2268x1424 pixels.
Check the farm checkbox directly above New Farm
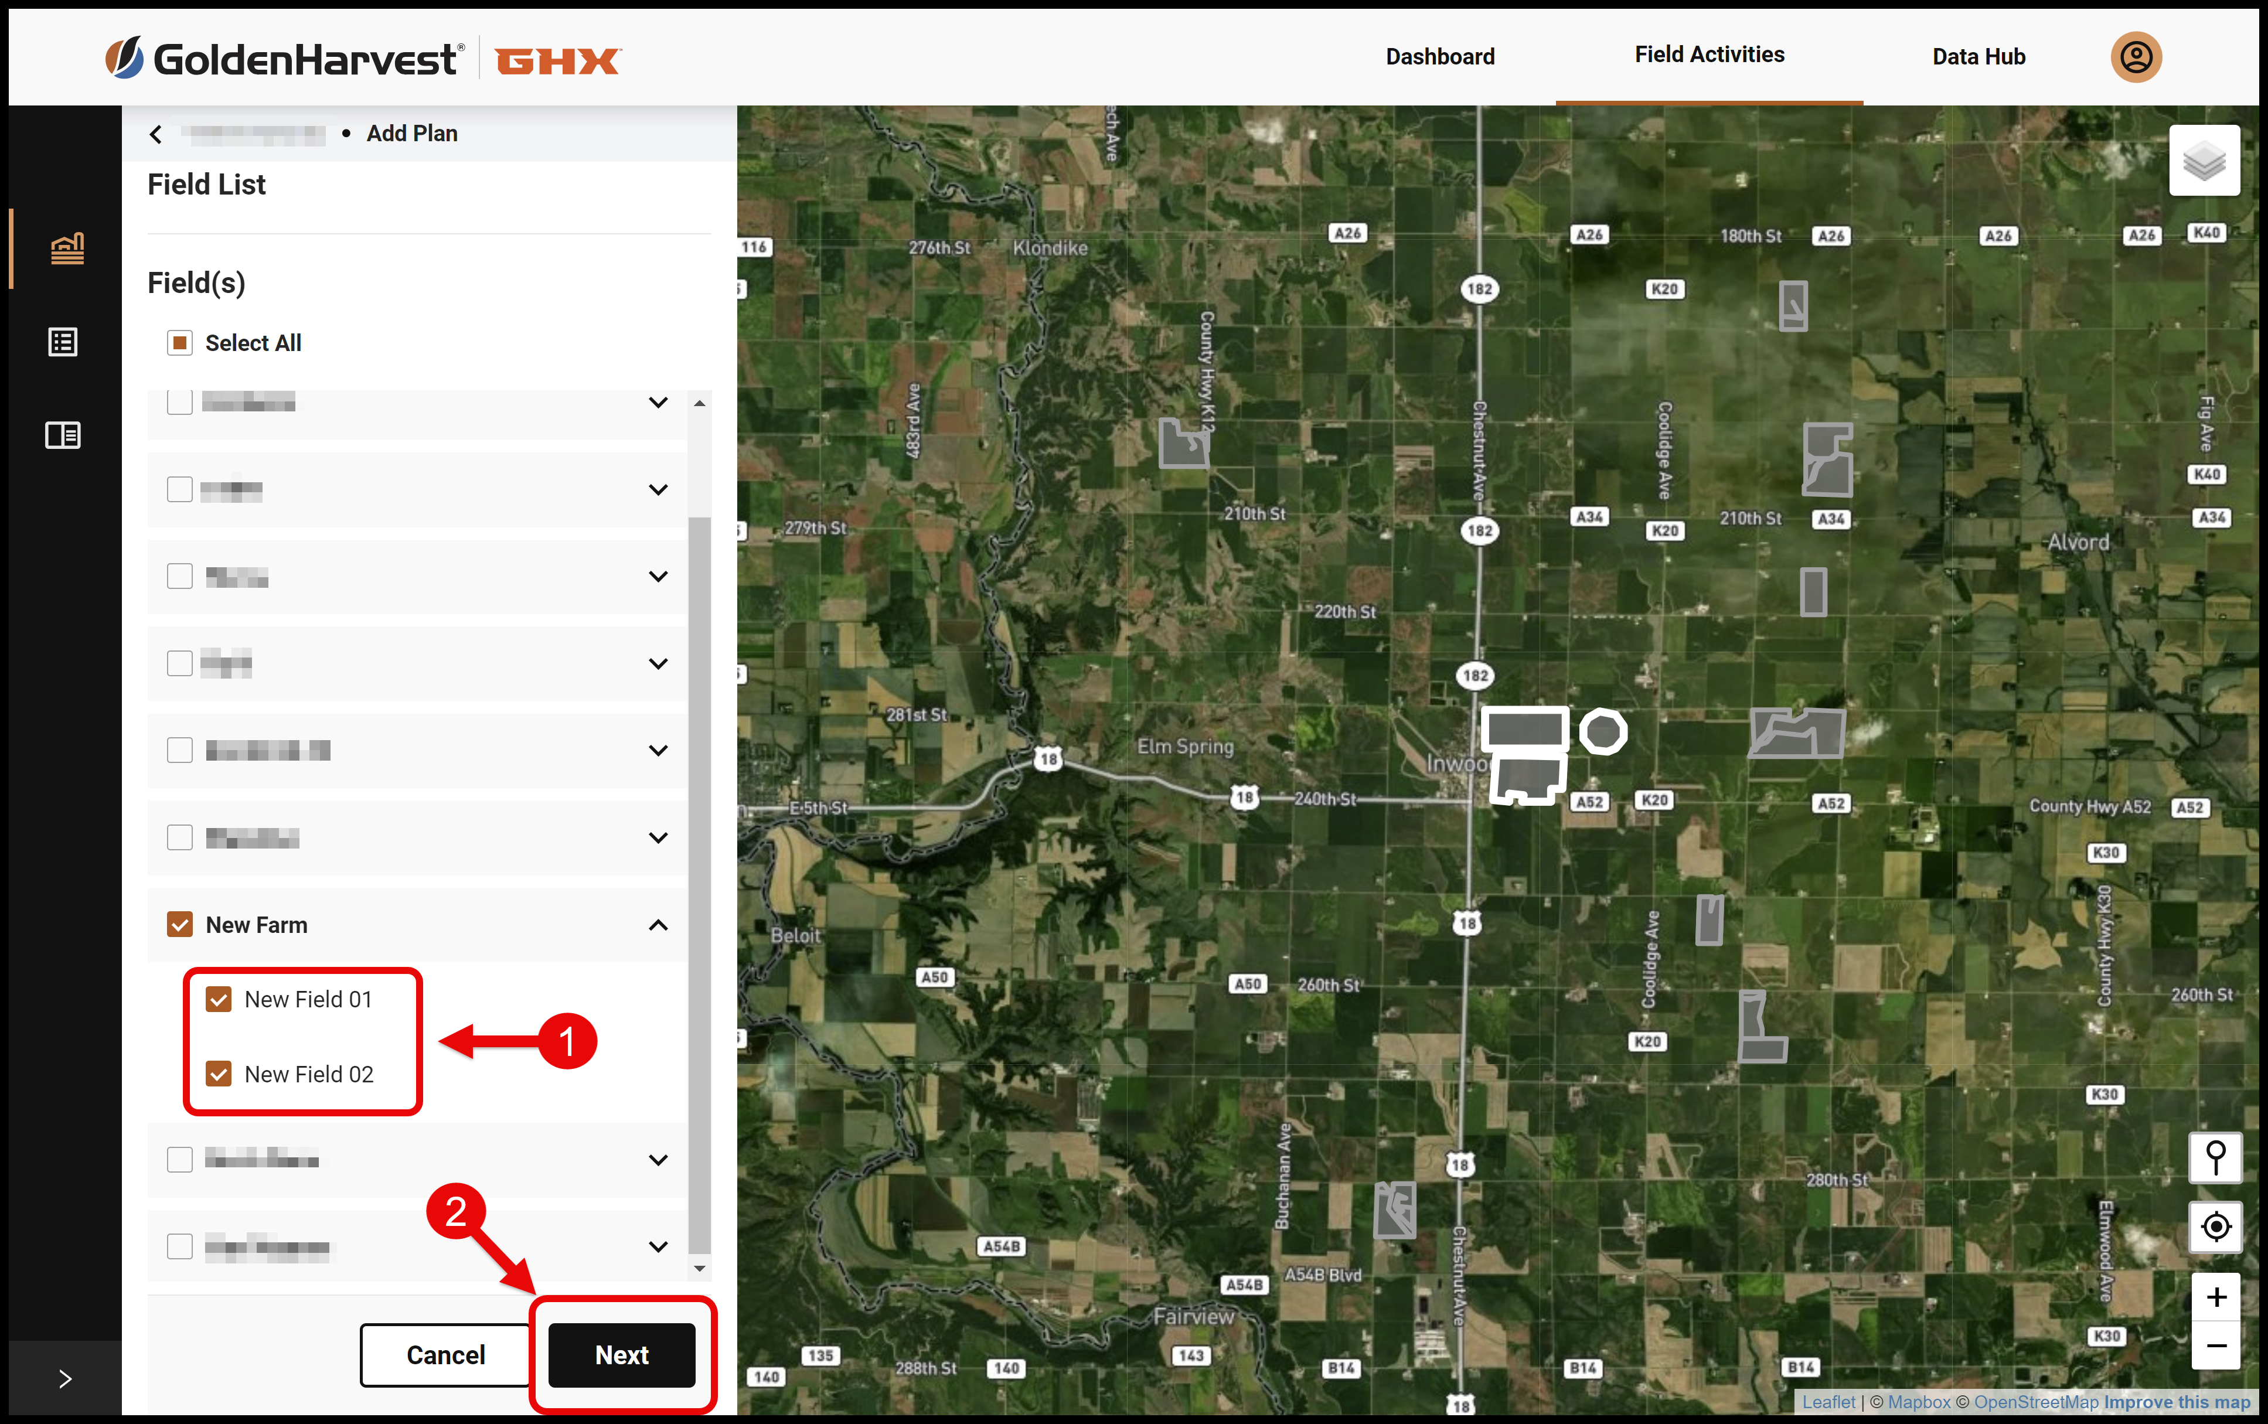tap(180, 837)
